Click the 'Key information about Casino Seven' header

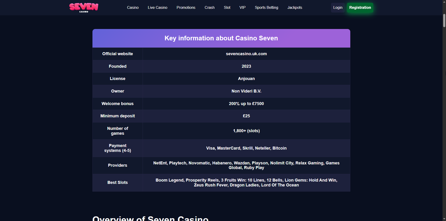tap(221, 38)
